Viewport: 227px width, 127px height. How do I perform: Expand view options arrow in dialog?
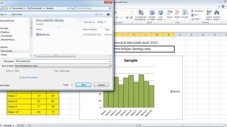pyautogui.click(x=101, y=14)
